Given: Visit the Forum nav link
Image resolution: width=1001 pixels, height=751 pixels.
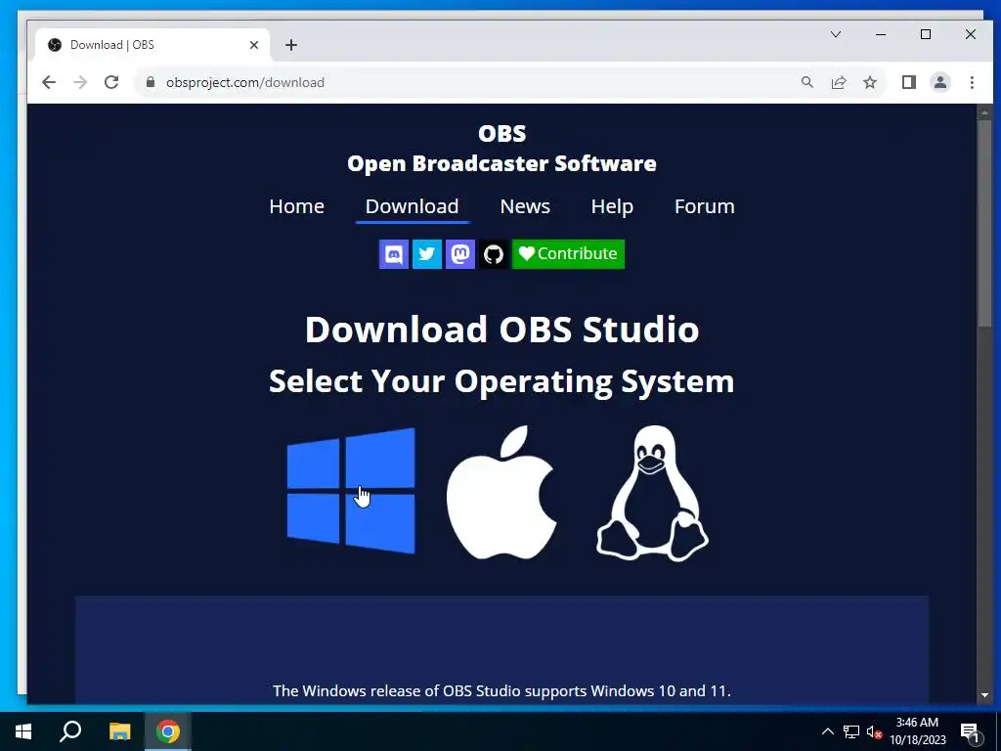Looking at the screenshot, I should click(x=705, y=206).
